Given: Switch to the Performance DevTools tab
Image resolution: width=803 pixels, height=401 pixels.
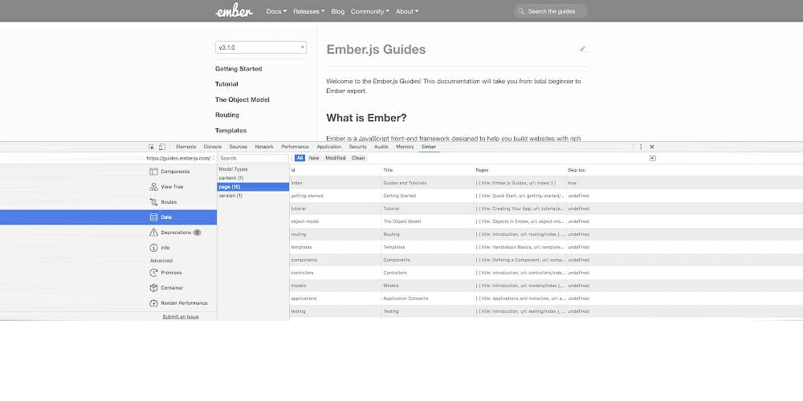Looking at the screenshot, I should click(x=295, y=147).
